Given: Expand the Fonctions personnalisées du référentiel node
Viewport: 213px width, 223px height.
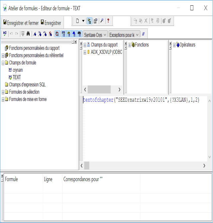Looking at the screenshot, I should pos(3,56).
